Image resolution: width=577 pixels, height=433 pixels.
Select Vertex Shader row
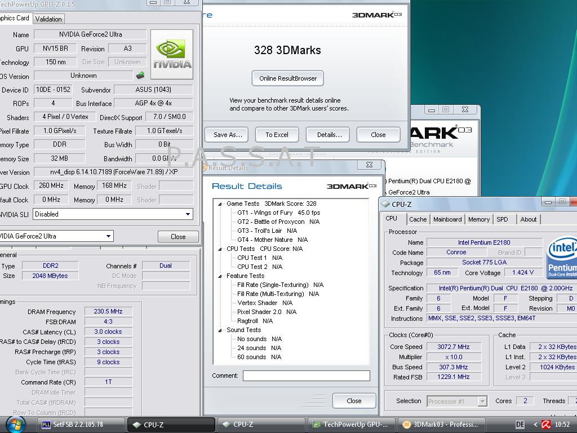tap(265, 303)
